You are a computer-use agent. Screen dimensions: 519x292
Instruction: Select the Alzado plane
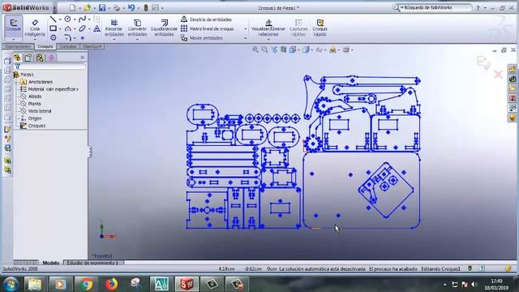click(x=31, y=97)
